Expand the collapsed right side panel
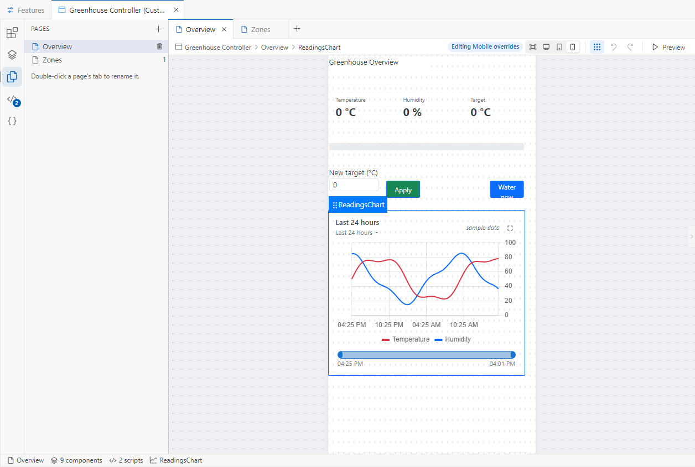Viewport: 695px width, 467px height. (x=691, y=237)
